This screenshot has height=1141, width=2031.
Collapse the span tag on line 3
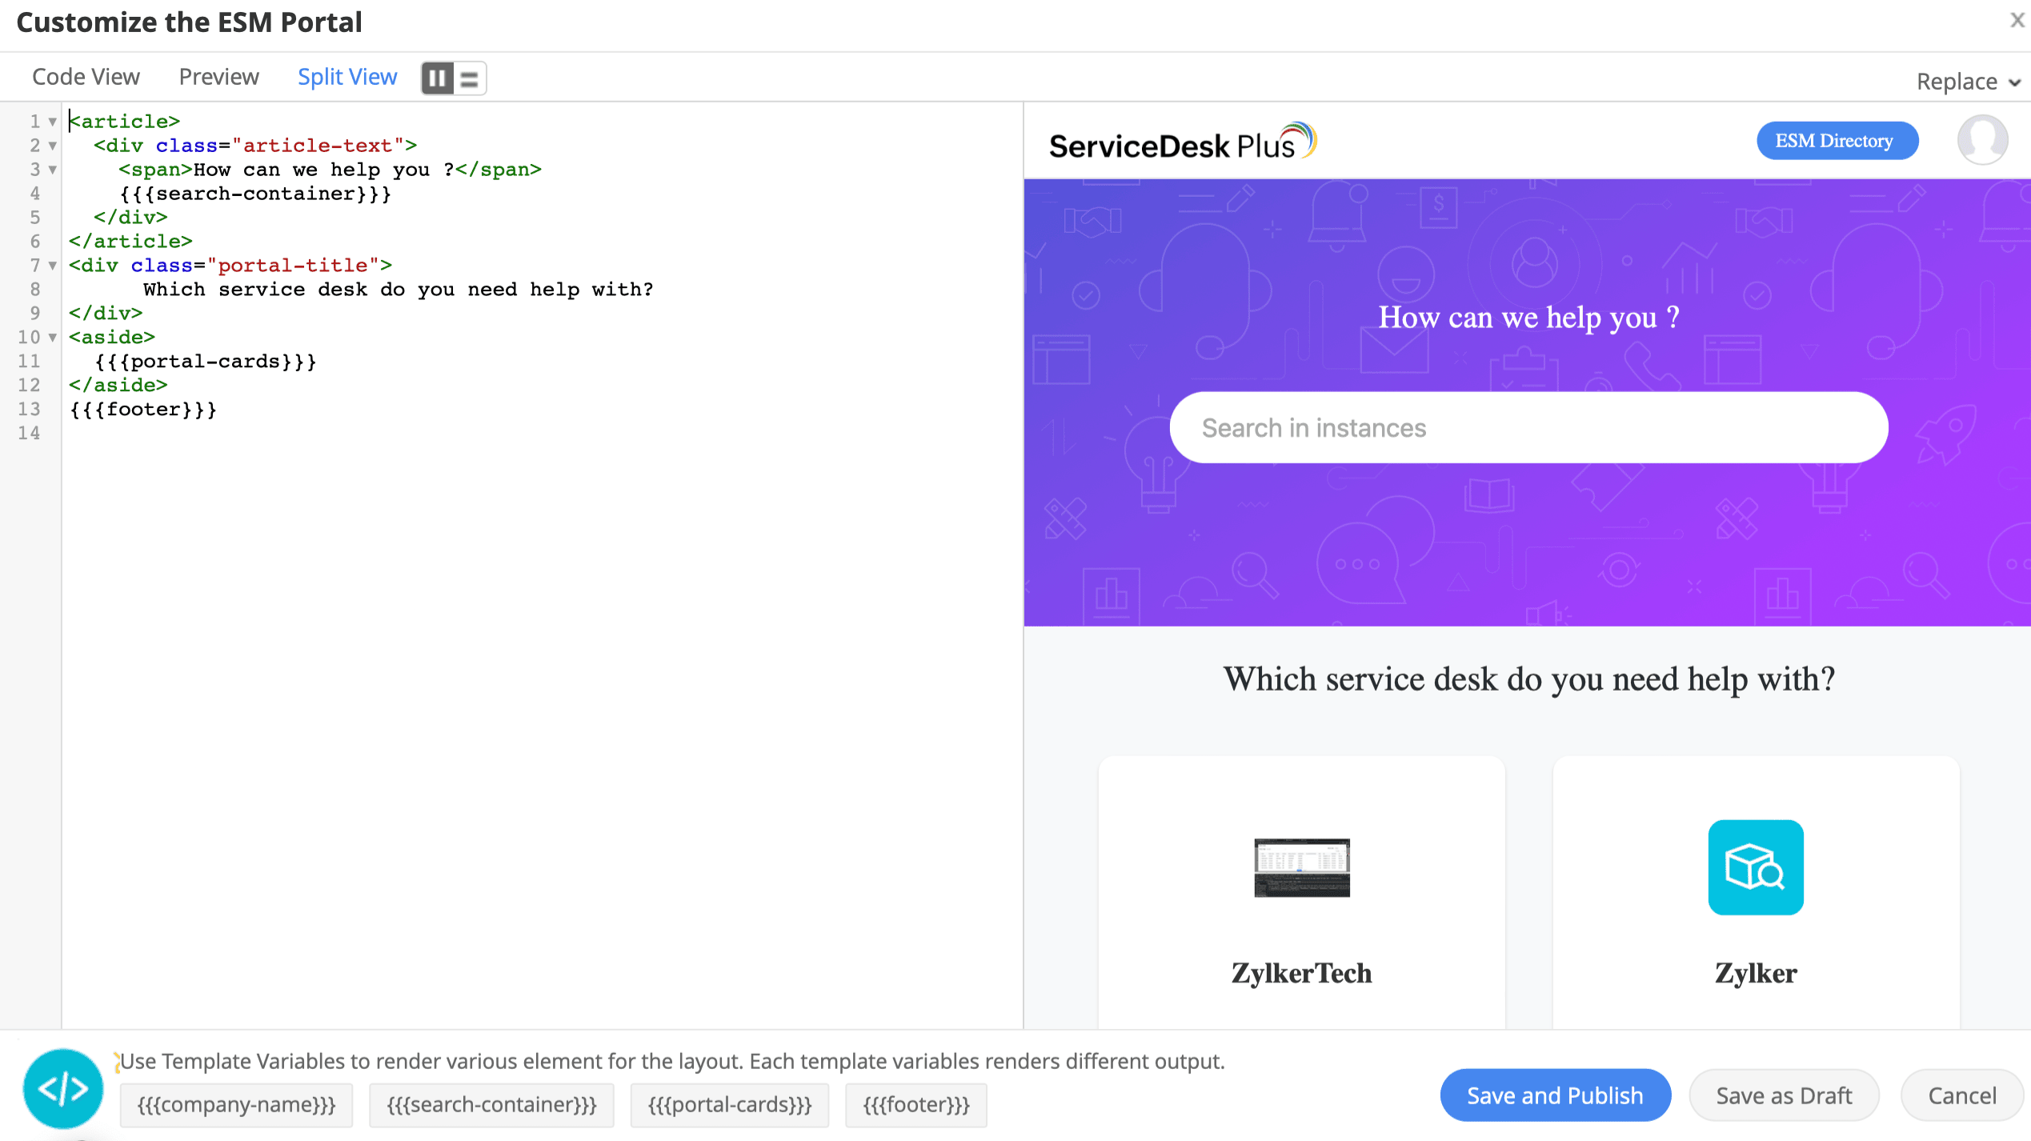(x=53, y=170)
